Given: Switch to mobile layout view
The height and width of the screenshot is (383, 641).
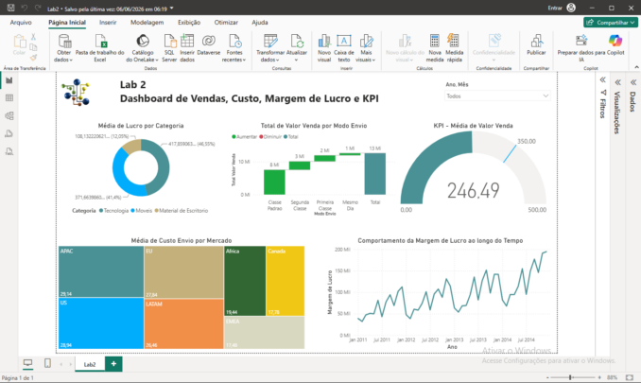Looking at the screenshot, I should pyautogui.click(x=47, y=363).
